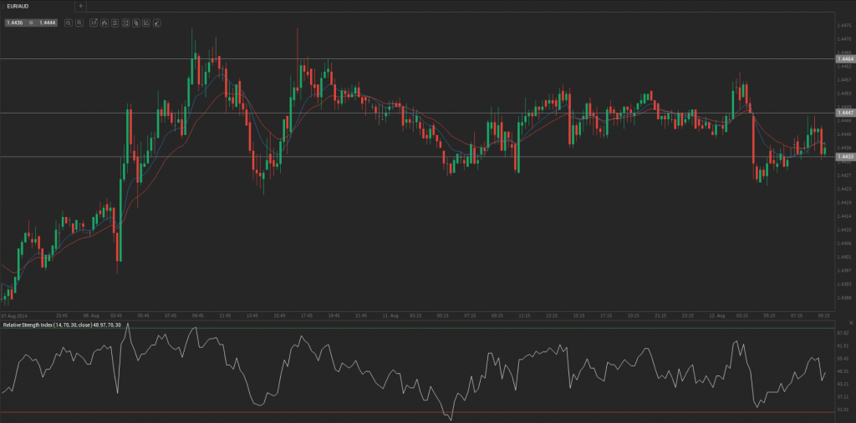Click the 07 Aug 2014 date axis label

pos(15,316)
